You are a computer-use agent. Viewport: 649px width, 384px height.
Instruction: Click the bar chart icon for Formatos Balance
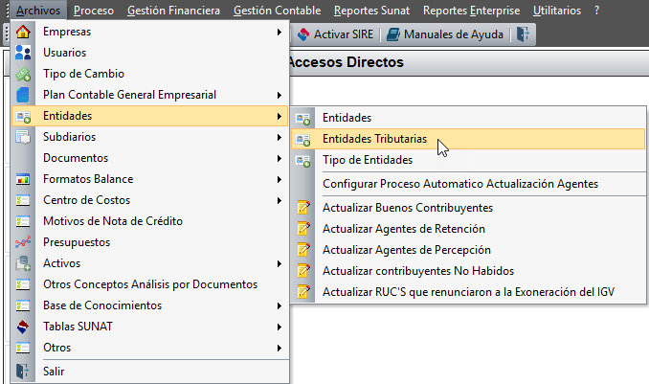tap(23, 179)
